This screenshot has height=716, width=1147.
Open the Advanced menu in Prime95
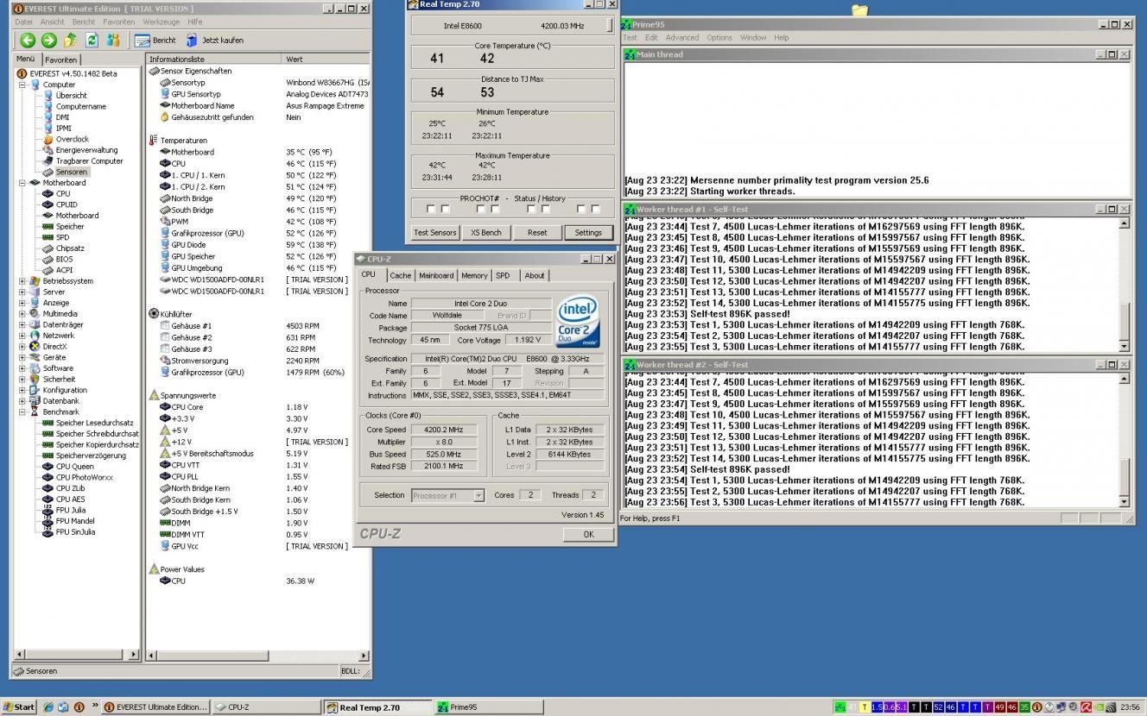(681, 38)
